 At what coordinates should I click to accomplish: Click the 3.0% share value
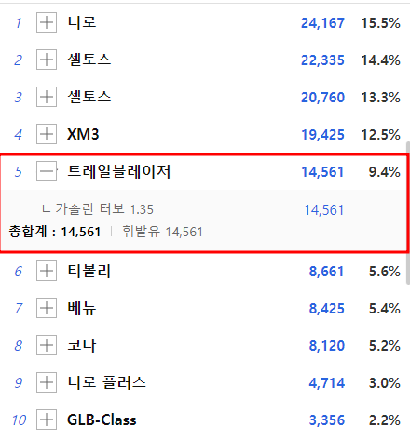[385, 383]
